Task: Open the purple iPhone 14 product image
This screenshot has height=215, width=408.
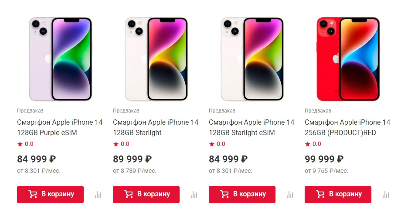Action: [60, 59]
